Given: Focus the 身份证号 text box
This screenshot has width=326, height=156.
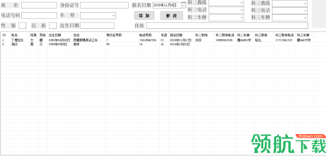Looking at the screenshot, I should [104, 5].
